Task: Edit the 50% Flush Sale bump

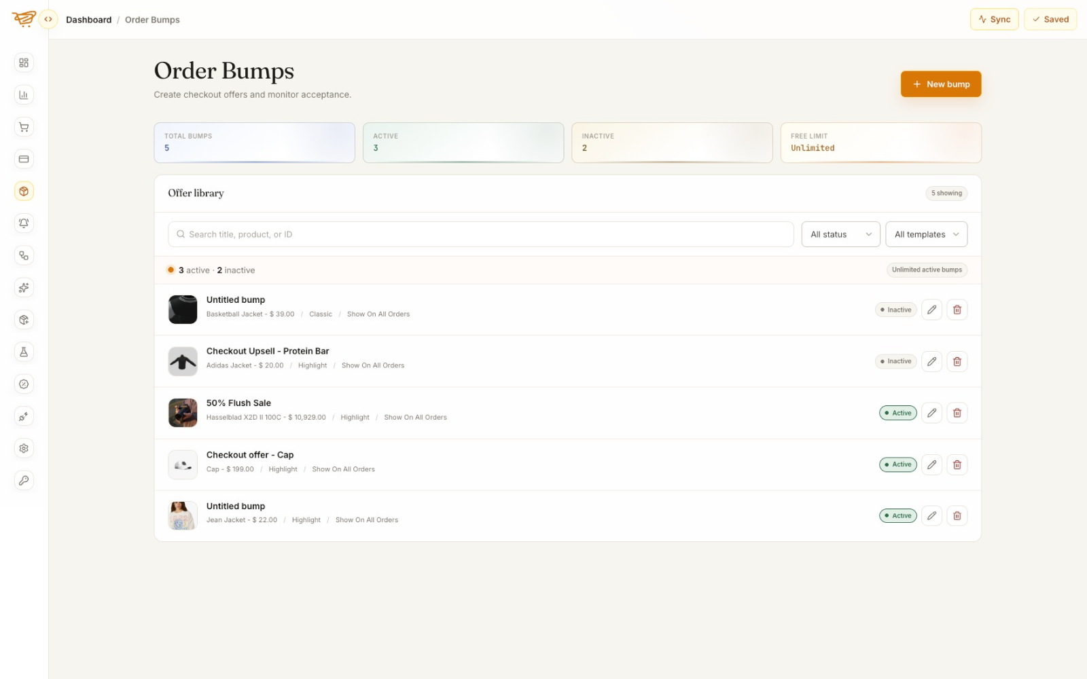Action: [931, 413]
